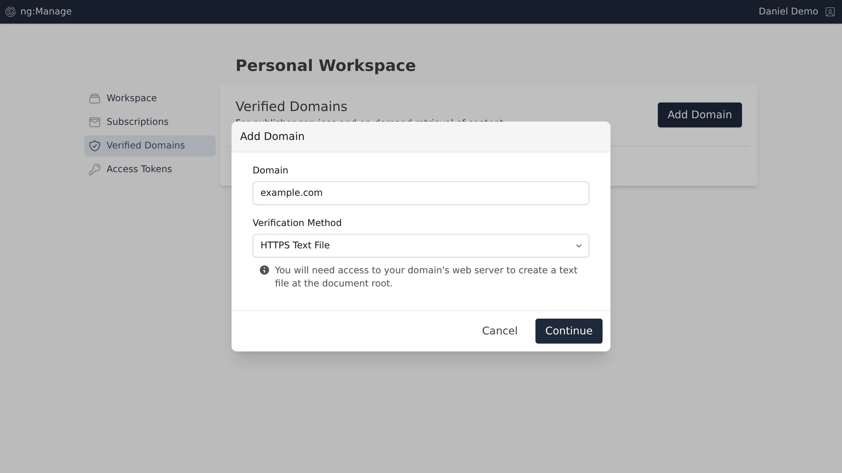Click the Add Domain button

click(x=699, y=115)
